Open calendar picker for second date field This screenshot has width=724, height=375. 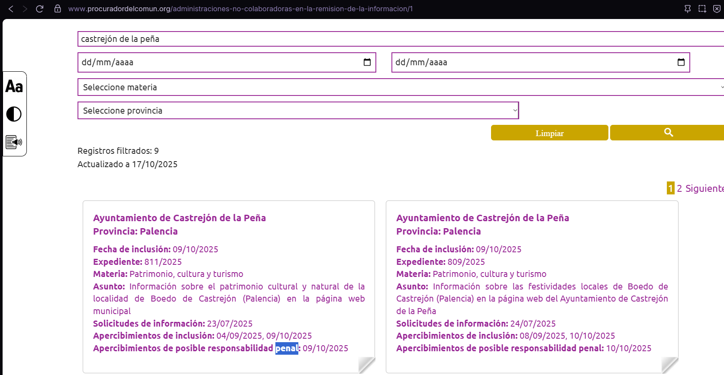[x=681, y=62]
